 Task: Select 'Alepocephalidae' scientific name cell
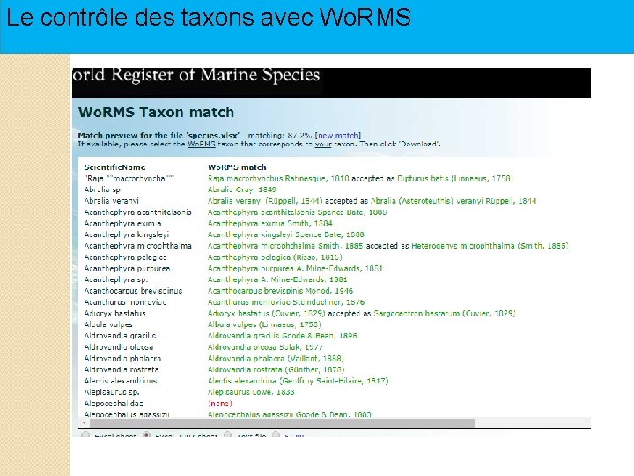pos(114,404)
